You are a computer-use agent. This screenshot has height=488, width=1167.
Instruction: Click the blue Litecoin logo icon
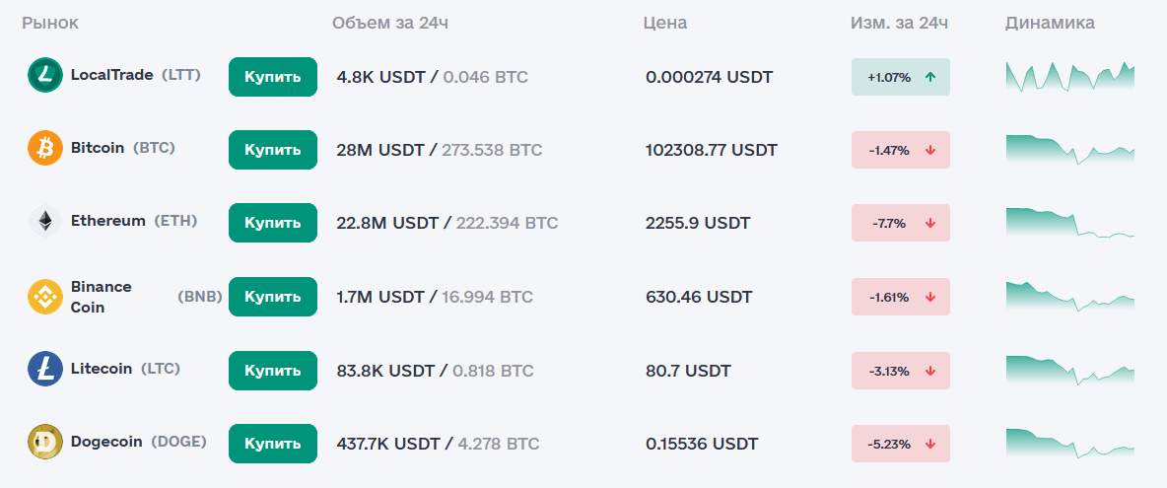(x=45, y=370)
